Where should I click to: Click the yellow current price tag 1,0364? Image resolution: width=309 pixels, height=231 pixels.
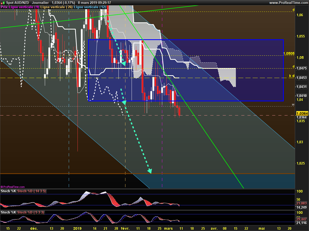pyautogui.click(x=302, y=113)
